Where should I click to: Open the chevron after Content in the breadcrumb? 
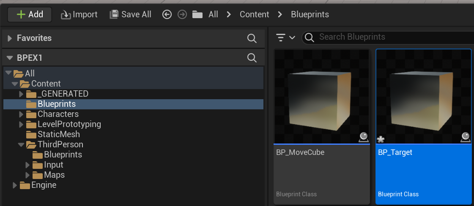[280, 14]
